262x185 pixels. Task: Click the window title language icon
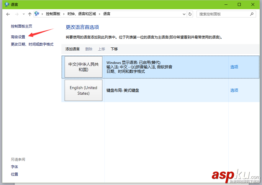7,4
